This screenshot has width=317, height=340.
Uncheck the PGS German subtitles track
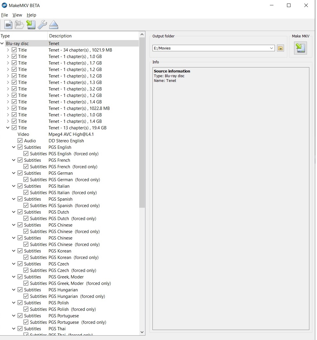[x=20, y=173]
